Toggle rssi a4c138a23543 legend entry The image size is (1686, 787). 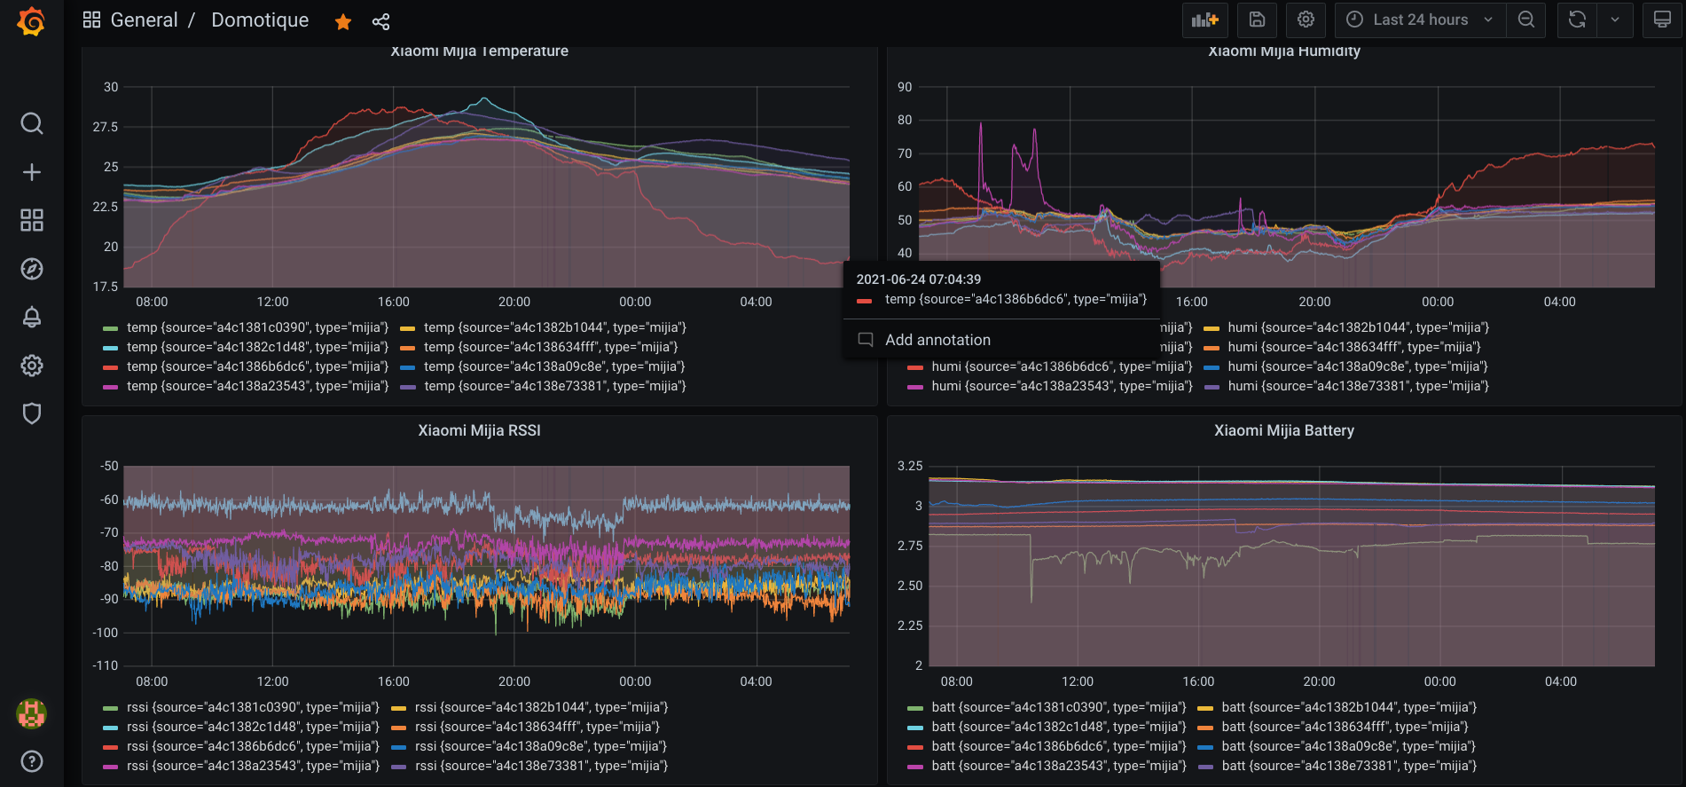click(x=253, y=766)
